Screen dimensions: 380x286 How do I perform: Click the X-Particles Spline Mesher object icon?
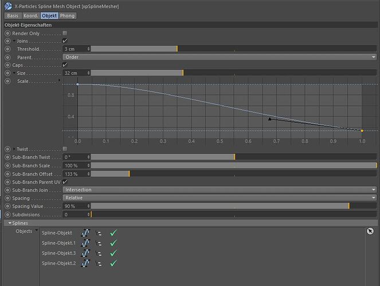point(8,6)
